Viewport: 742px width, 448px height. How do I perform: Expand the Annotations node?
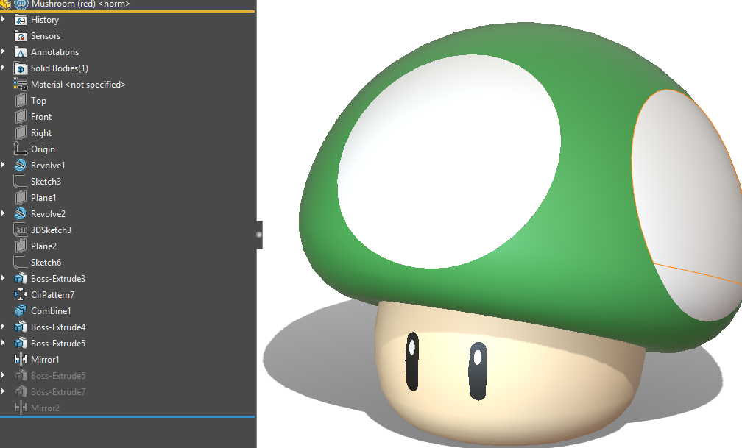(x=3, y=51)
